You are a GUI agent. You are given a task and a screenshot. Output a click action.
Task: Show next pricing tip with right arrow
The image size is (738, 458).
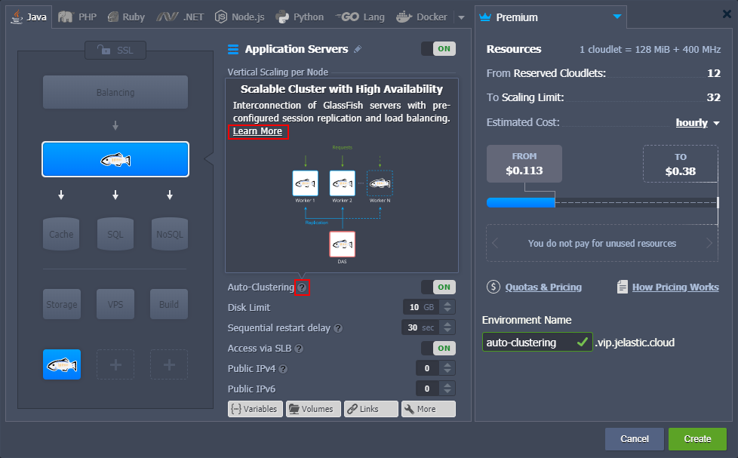pyautogui.click(x=709, y=244)
